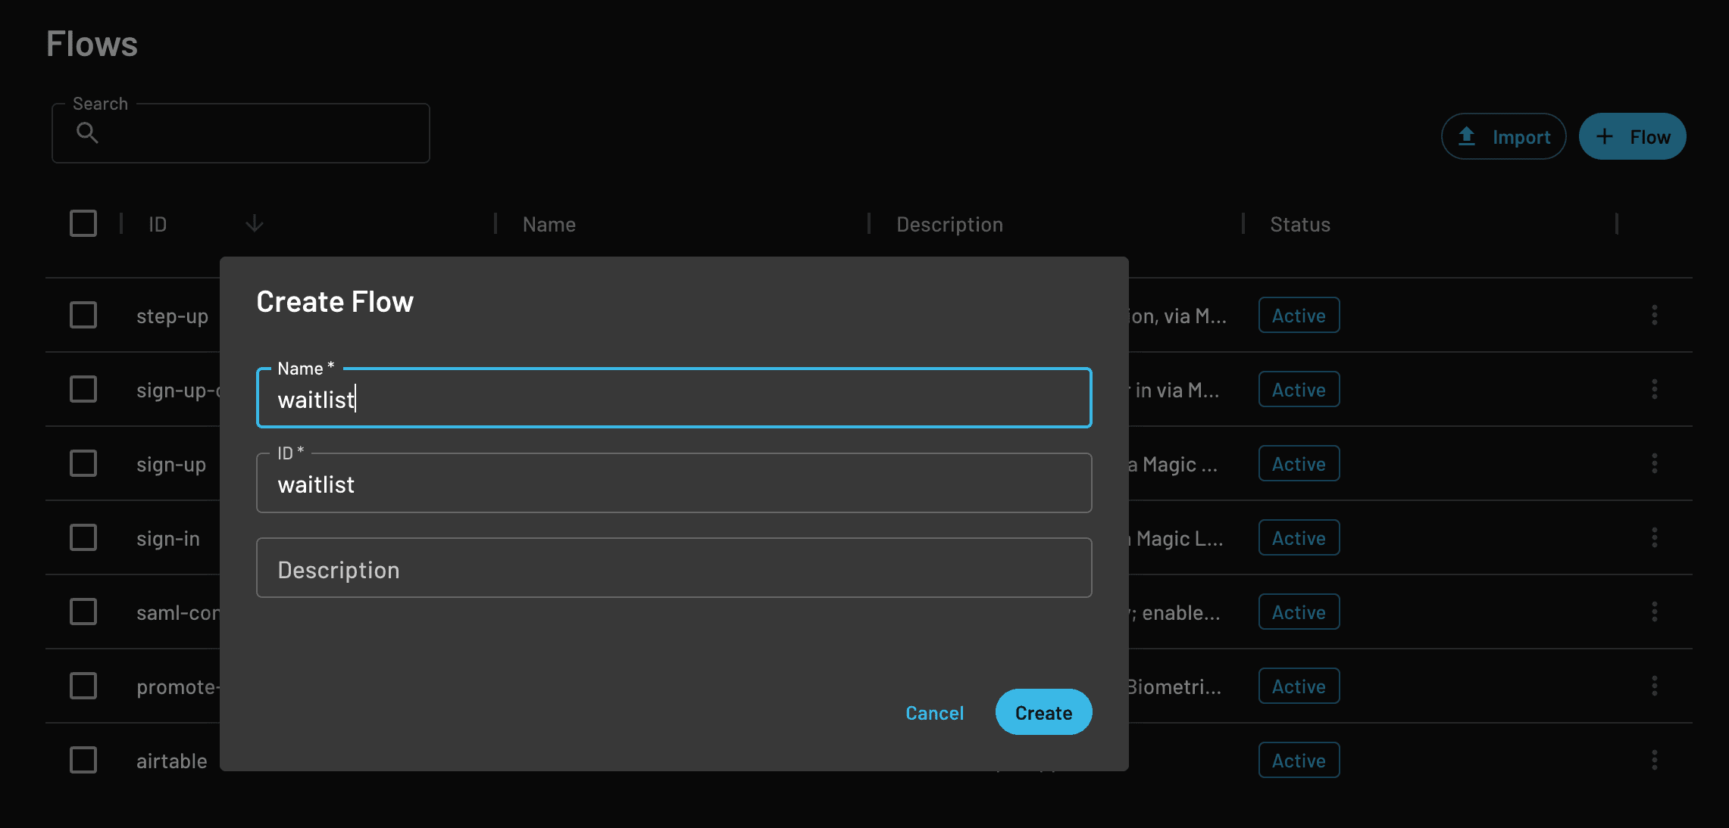Click the Create button to save the flow

pos(1043,712)
